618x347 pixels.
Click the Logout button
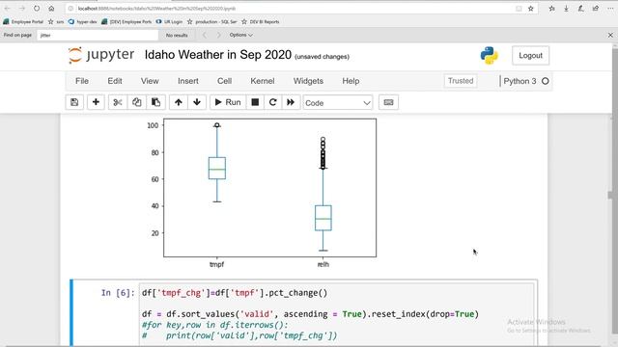click(530, 56)
